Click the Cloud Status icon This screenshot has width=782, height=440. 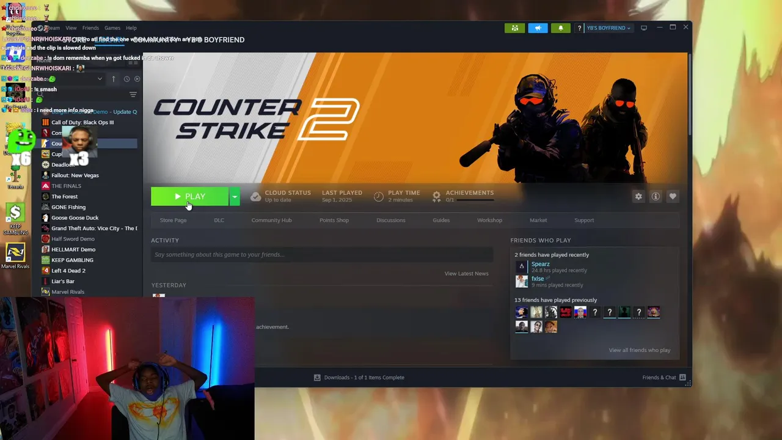click(255, 196)
